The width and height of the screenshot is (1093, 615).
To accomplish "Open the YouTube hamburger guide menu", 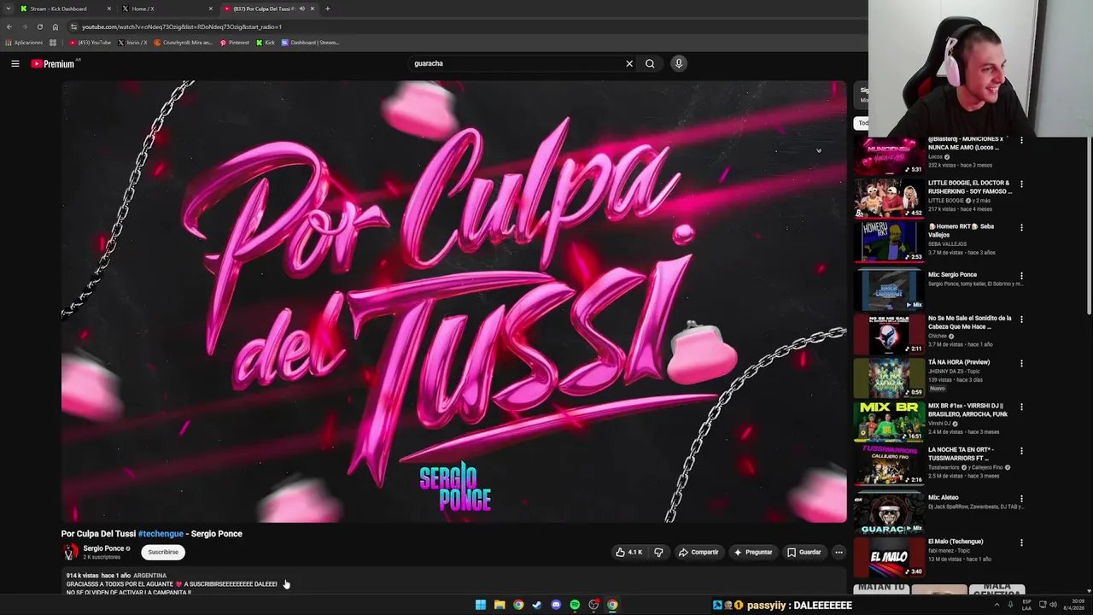I will [x=15, y=63].
